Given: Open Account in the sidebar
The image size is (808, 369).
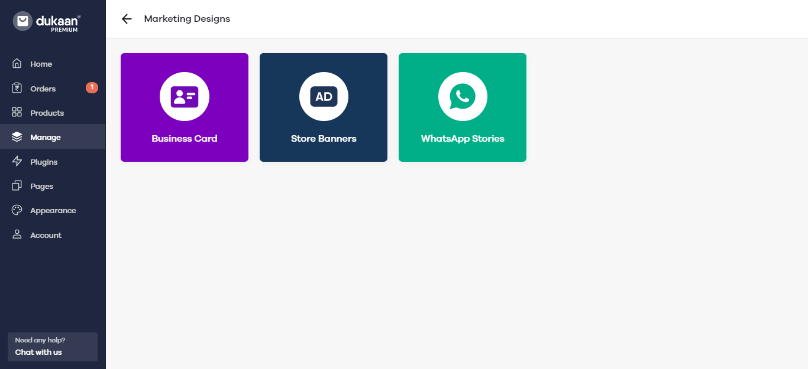Looking at the screenshot, I should pos(53,235).
